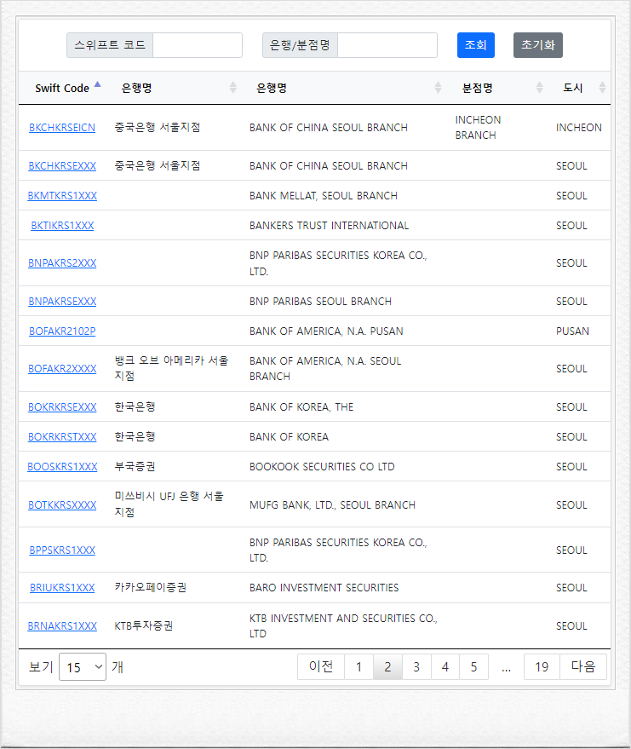This screenshot has height=749, width=631.
Task: Open the BKTIKRS1XXX swift code link
Action: pos(62,226)
